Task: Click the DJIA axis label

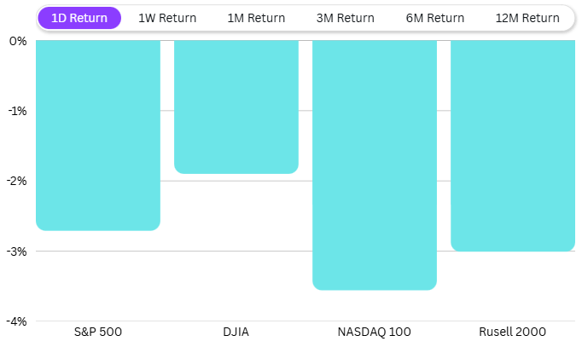Action: [x=236, y=332]
